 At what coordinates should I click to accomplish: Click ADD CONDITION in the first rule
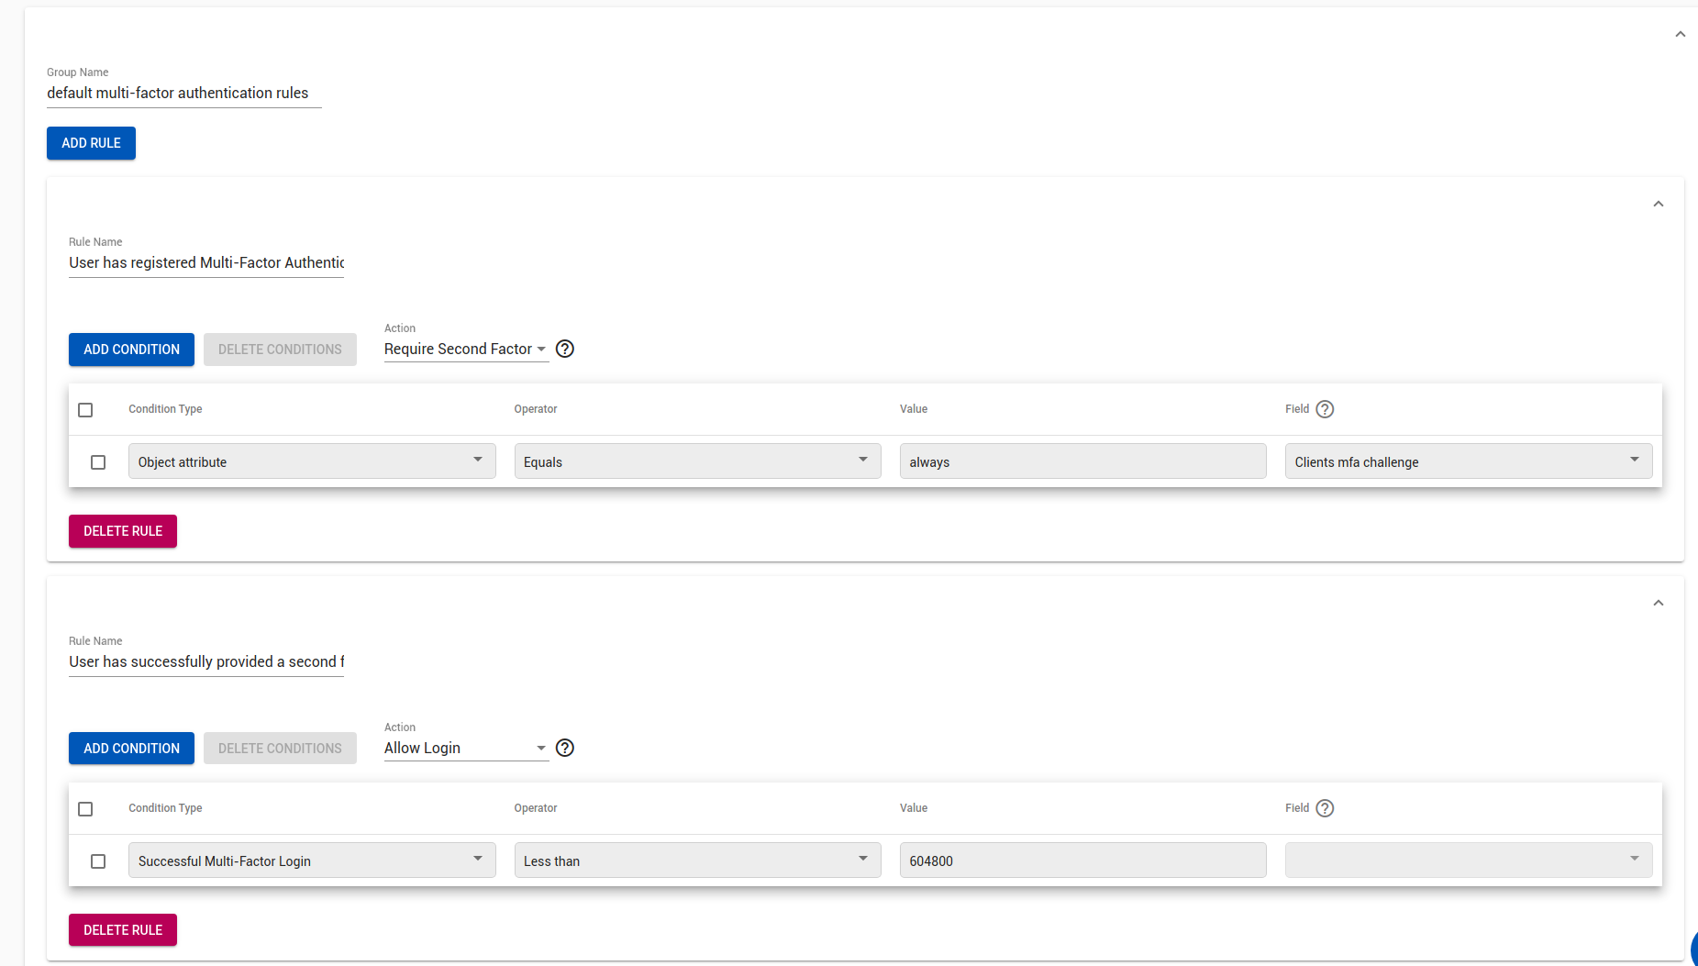click(x=131, y=350)
